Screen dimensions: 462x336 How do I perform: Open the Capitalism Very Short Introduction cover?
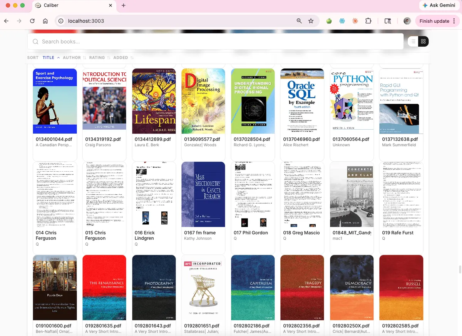tap(253, 288)
